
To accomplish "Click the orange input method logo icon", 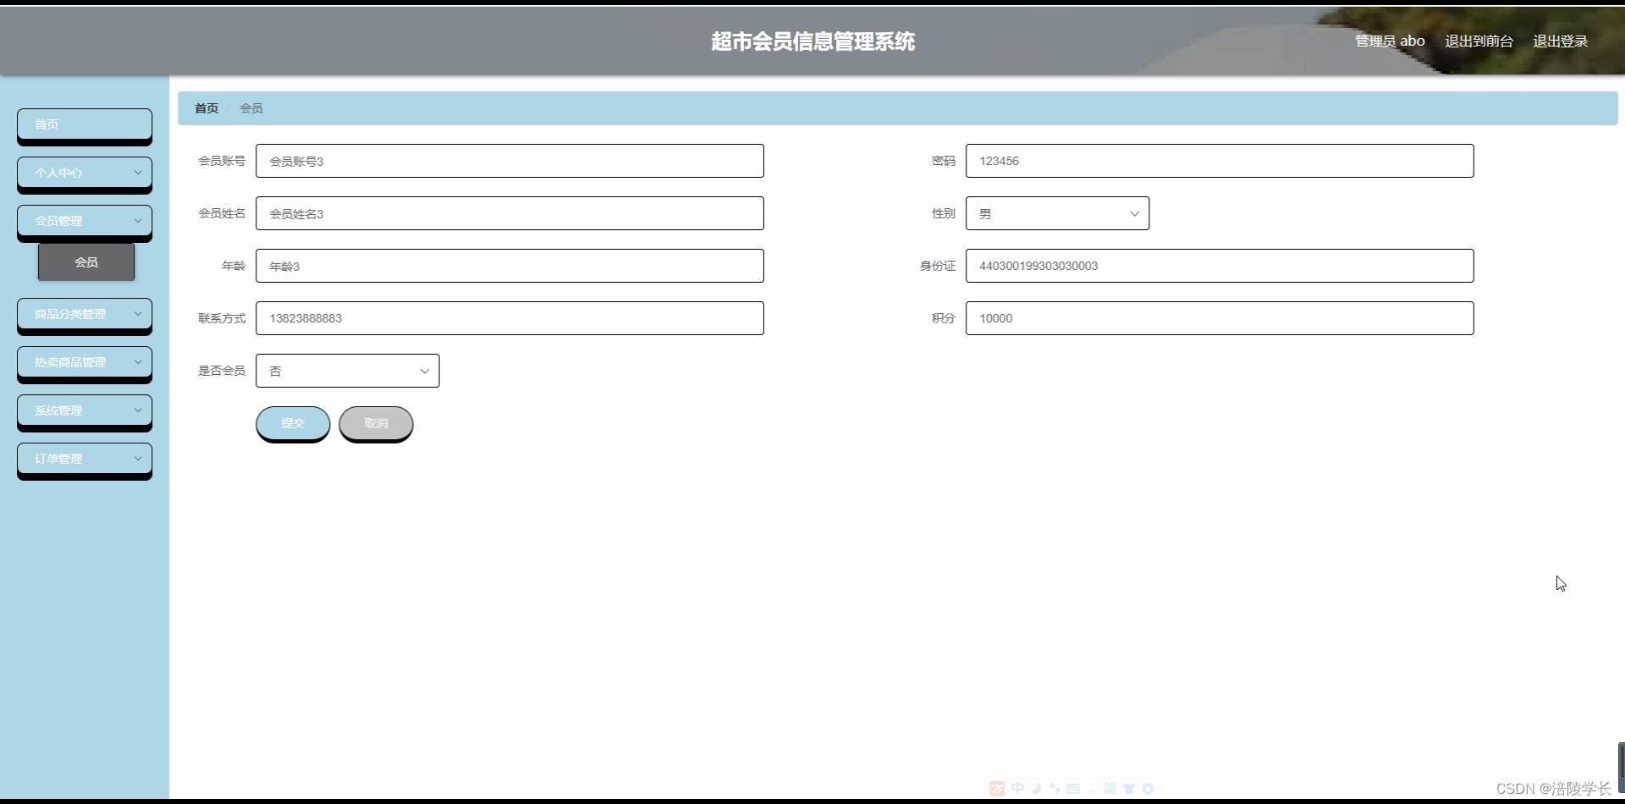I will (x=997, y=789).
